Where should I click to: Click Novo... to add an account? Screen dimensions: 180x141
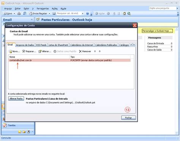(x=14, y=51)
